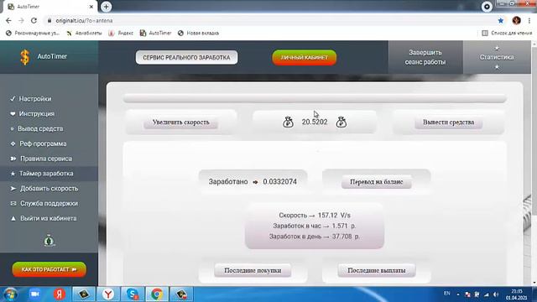
Task: Click the triangle icon beside Выйти из кабинета
Action: tap(13, 218)
